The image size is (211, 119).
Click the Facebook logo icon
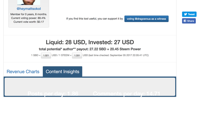[x=185, y=21]
